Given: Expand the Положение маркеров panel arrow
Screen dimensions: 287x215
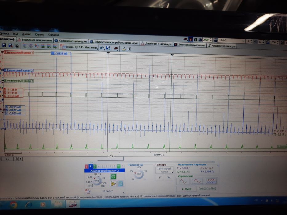Looking at the screenshot, I should 218,166.
